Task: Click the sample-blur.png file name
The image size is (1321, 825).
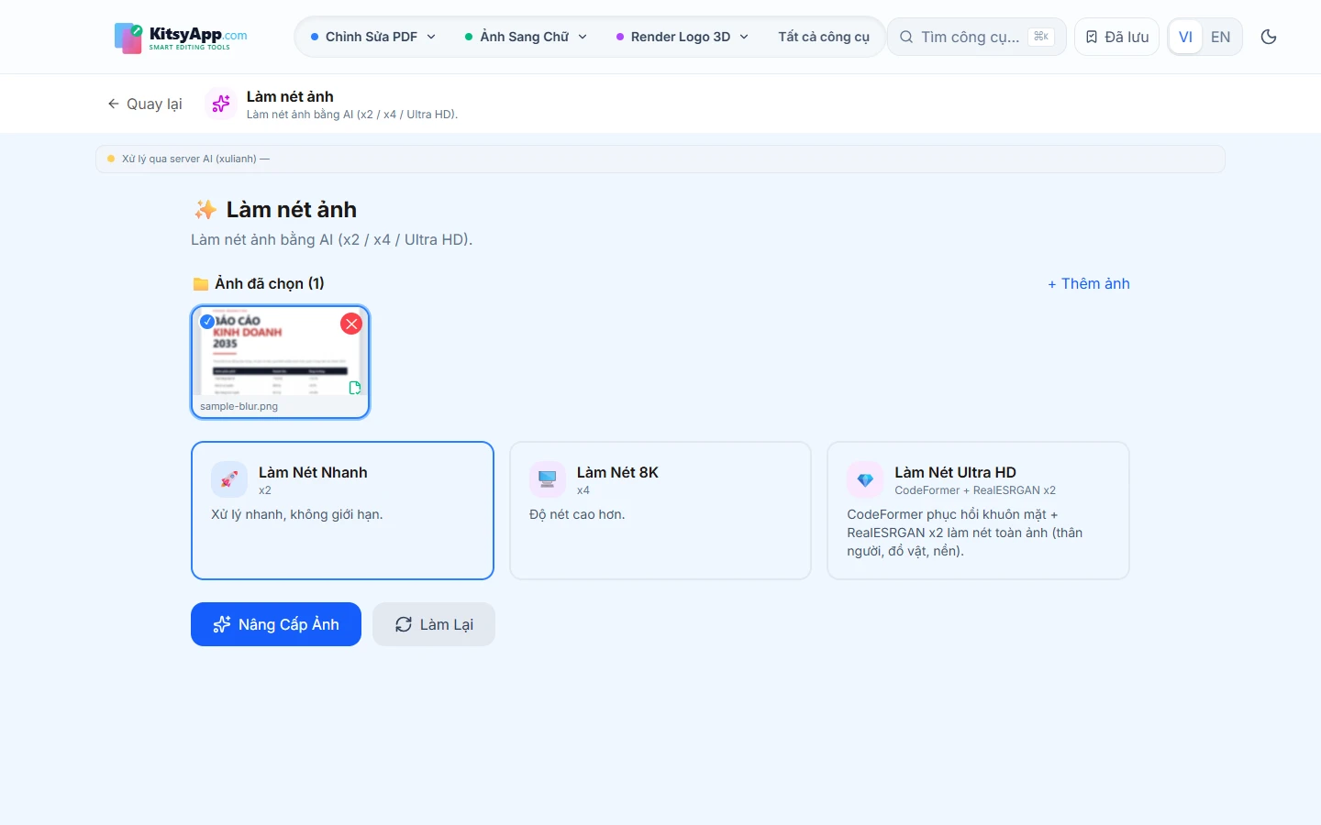Action: click(239, 406)
